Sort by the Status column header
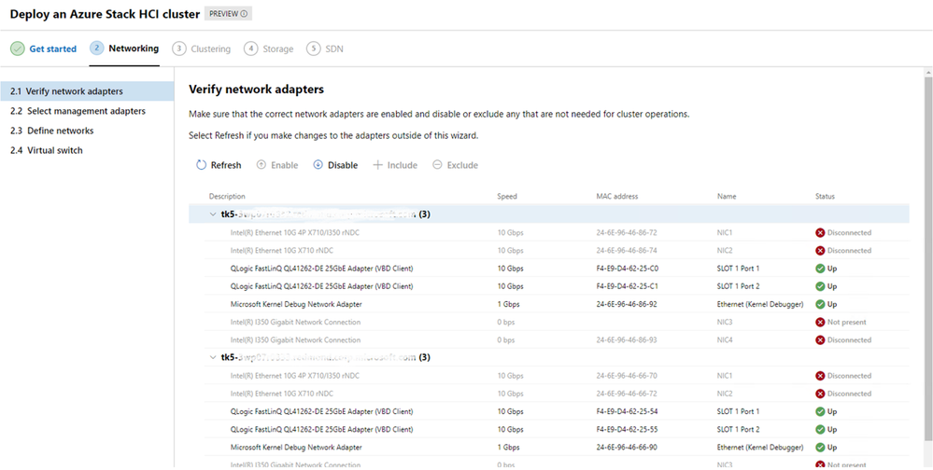 point(825,196)
